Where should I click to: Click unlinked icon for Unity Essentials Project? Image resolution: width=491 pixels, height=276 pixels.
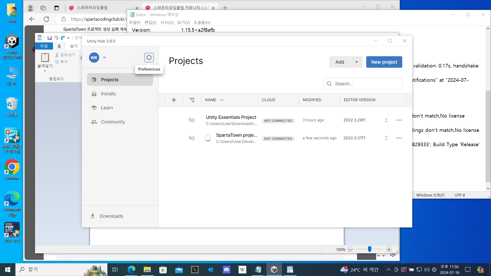(x=192, y=120)
